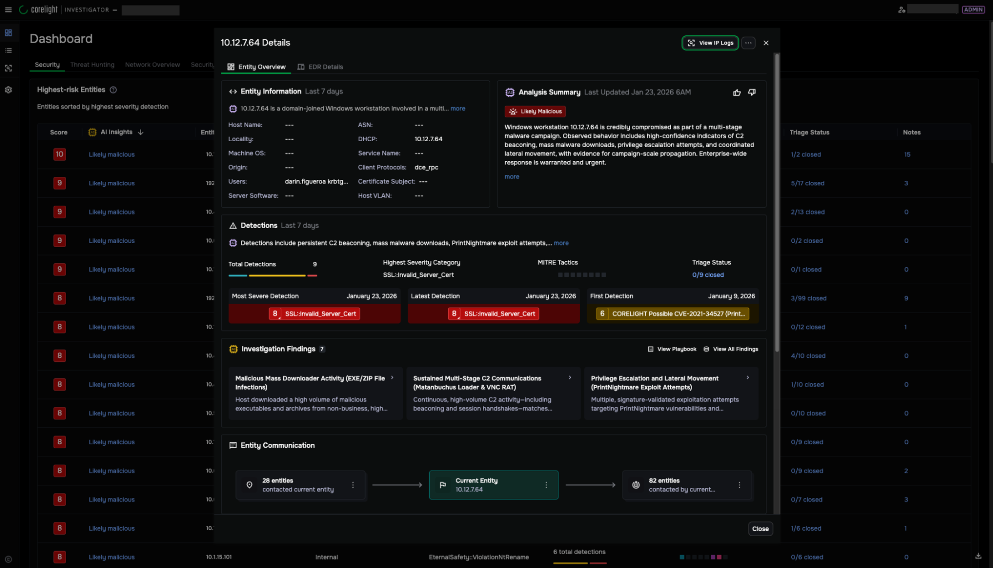Toggle AI Insights column sort direction
The image size is (993, 568).
point(141,132)
